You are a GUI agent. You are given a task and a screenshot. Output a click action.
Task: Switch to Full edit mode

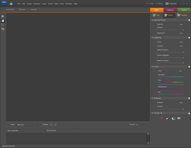point(156,15)
